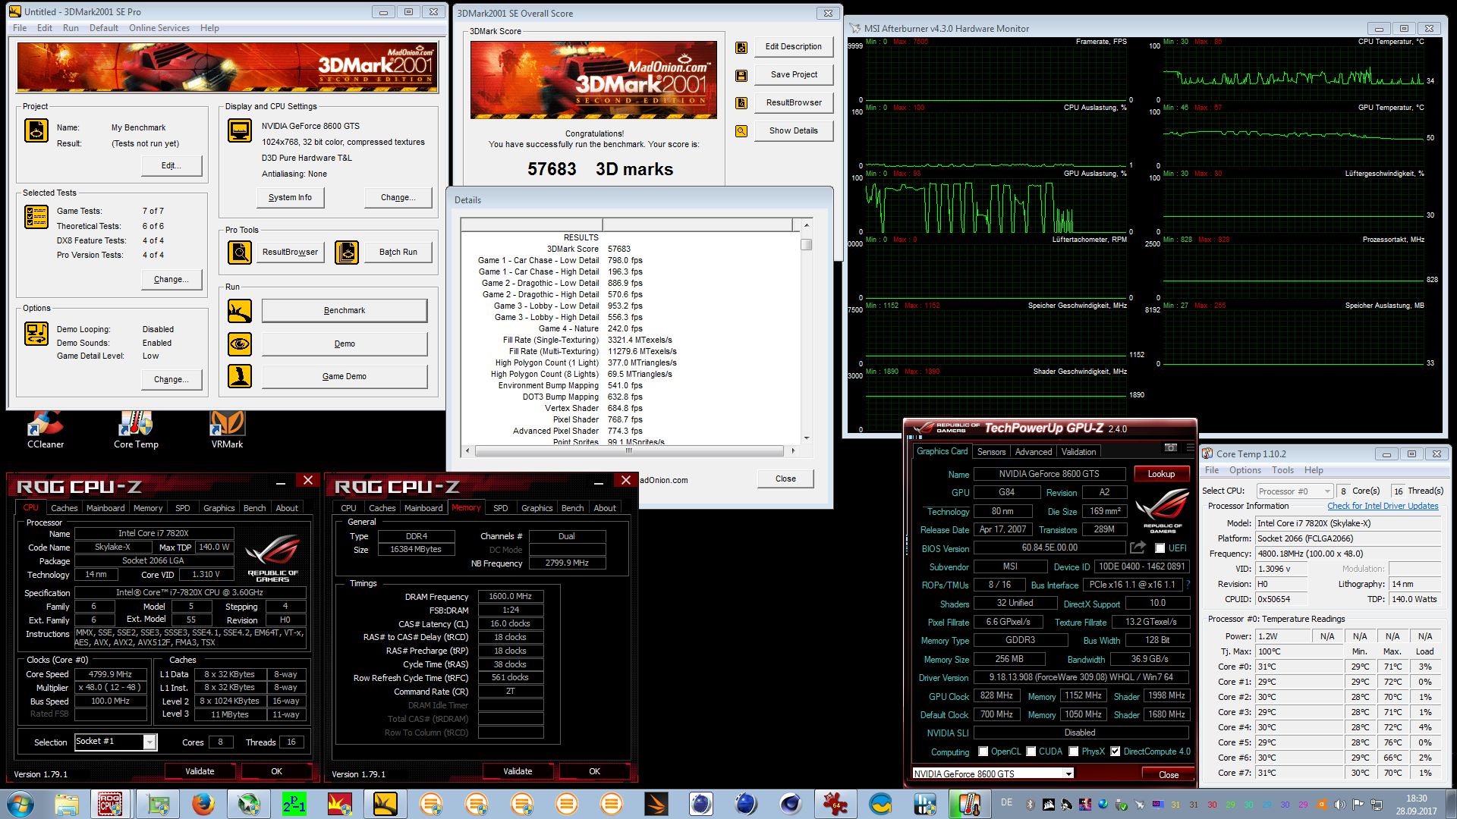Open the Mainboard tab in left CPU-Z window

(105, 508)
